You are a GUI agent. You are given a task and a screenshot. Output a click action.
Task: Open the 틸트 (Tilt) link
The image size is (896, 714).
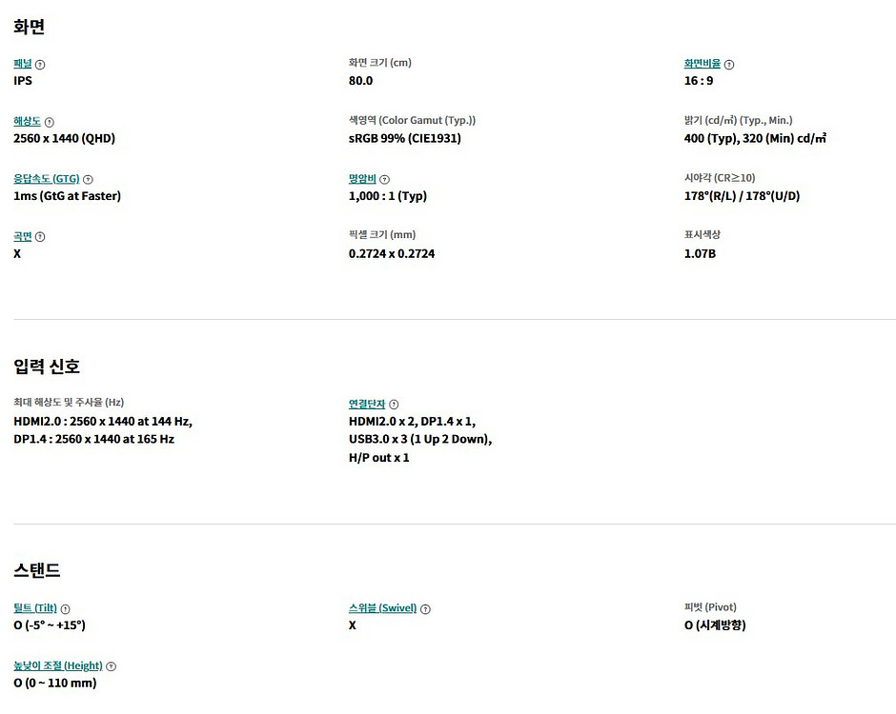pyautogui.click(x=35, y=607)
